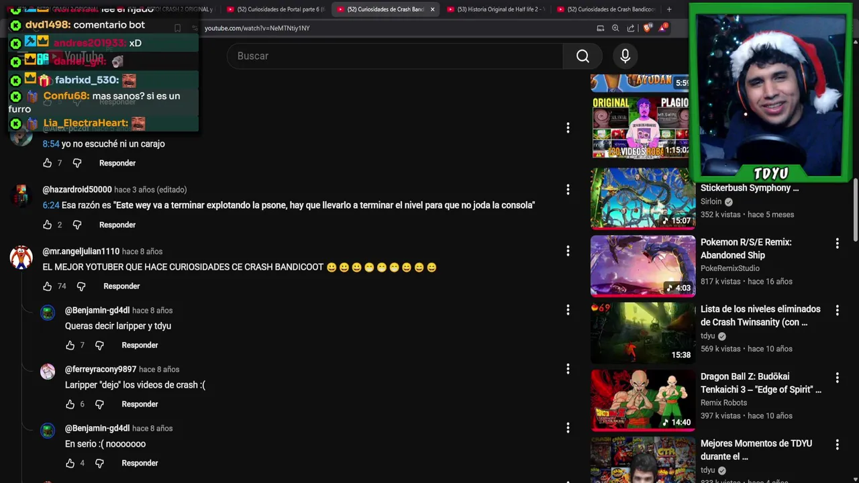Reply to '8:54 yo no escuché' comment
The height and width of the screenshot is (483, 859).
coord(117,163)
